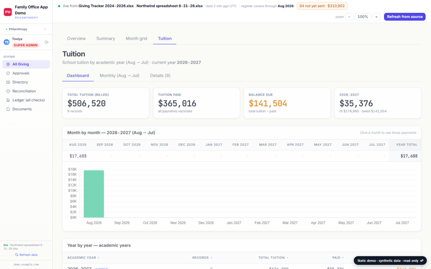This screenshot has width=431, height=269.
Task: Click the Ledger (all checks) document icon
Action: pos(8,100)
